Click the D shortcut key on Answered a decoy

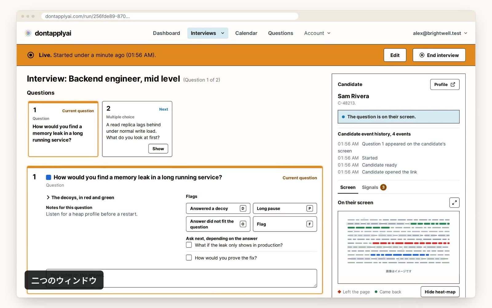243,209
